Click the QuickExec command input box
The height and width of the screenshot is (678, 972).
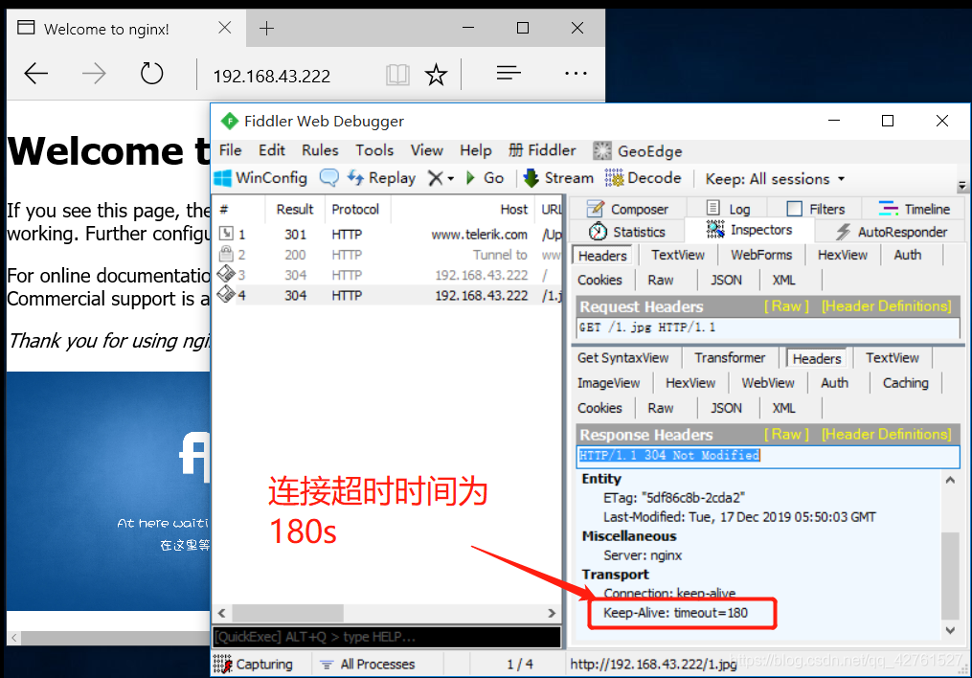point(387,637)
